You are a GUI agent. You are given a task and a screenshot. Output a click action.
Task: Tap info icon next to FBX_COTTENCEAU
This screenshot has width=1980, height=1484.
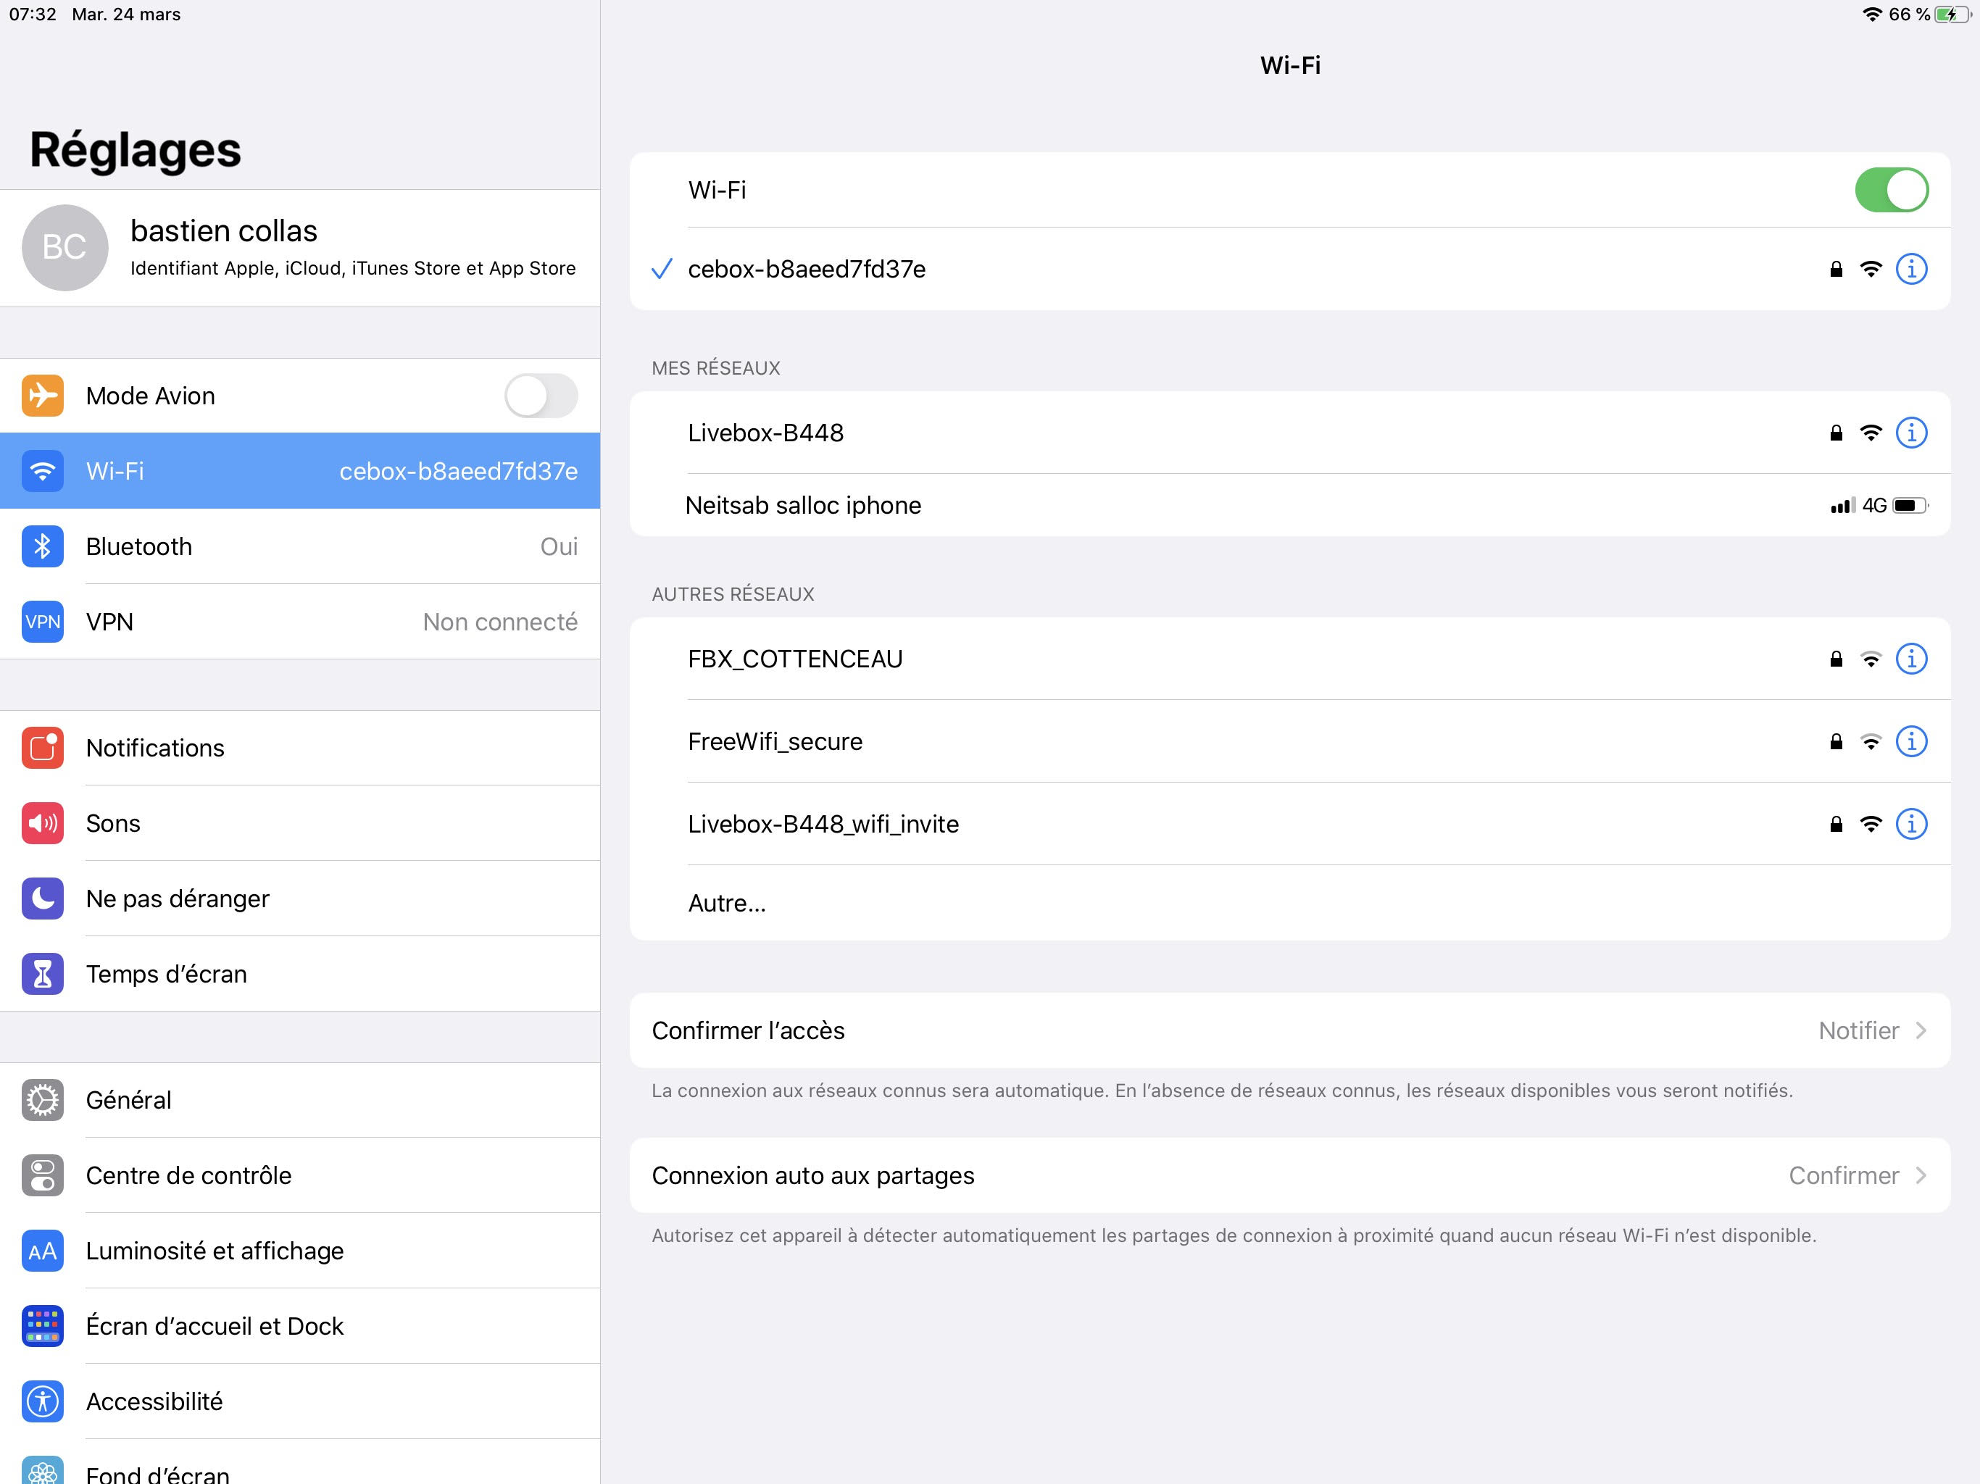point(1910,659)
